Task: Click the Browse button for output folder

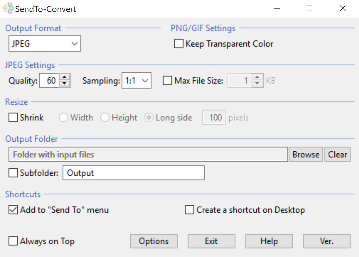Action: pyautogui.click(x=306, y=154)
